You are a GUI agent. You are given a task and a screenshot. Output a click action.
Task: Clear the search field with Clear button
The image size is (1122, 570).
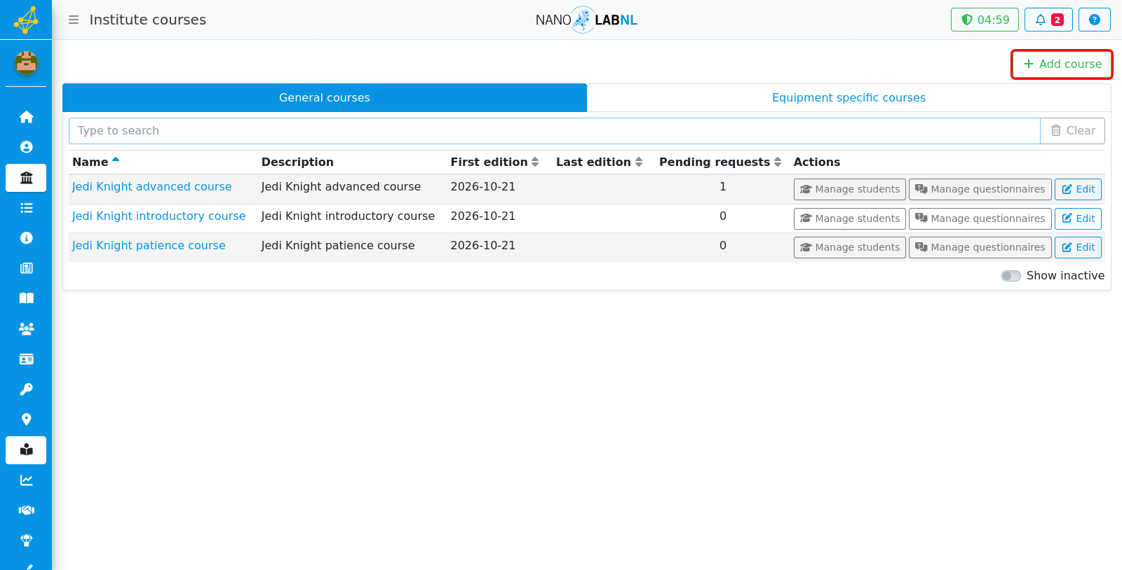tap(1072, 131)
